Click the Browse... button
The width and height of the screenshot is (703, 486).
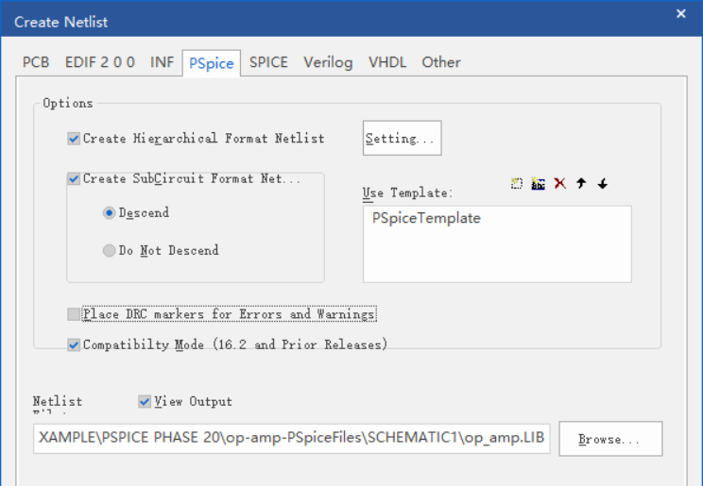pos(610,439)
